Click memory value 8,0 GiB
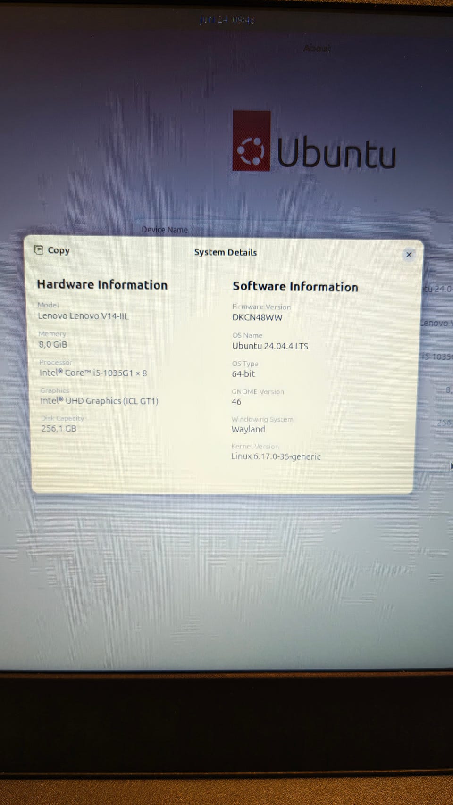453x805 pixels. (x=53, y=344)
